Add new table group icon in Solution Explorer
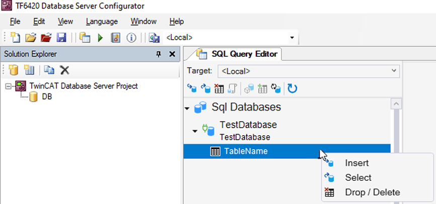Image resolution: width=436 pixels, height=204 pixels. pyautogui.click(x=29, y=70)
